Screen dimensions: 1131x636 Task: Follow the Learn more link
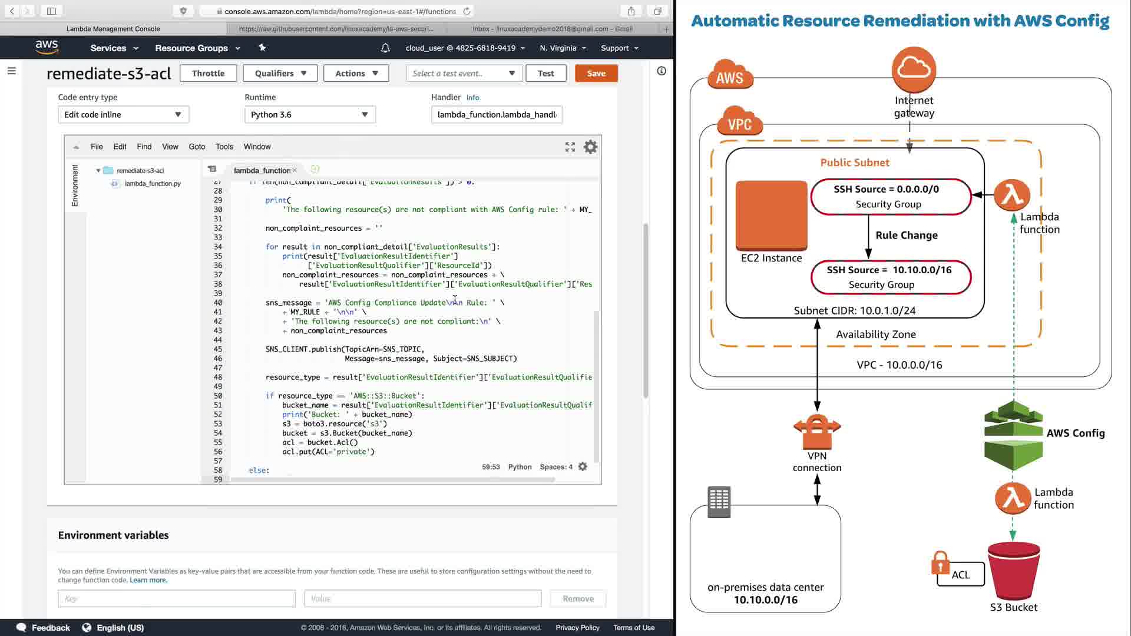[x=148, y=580]
